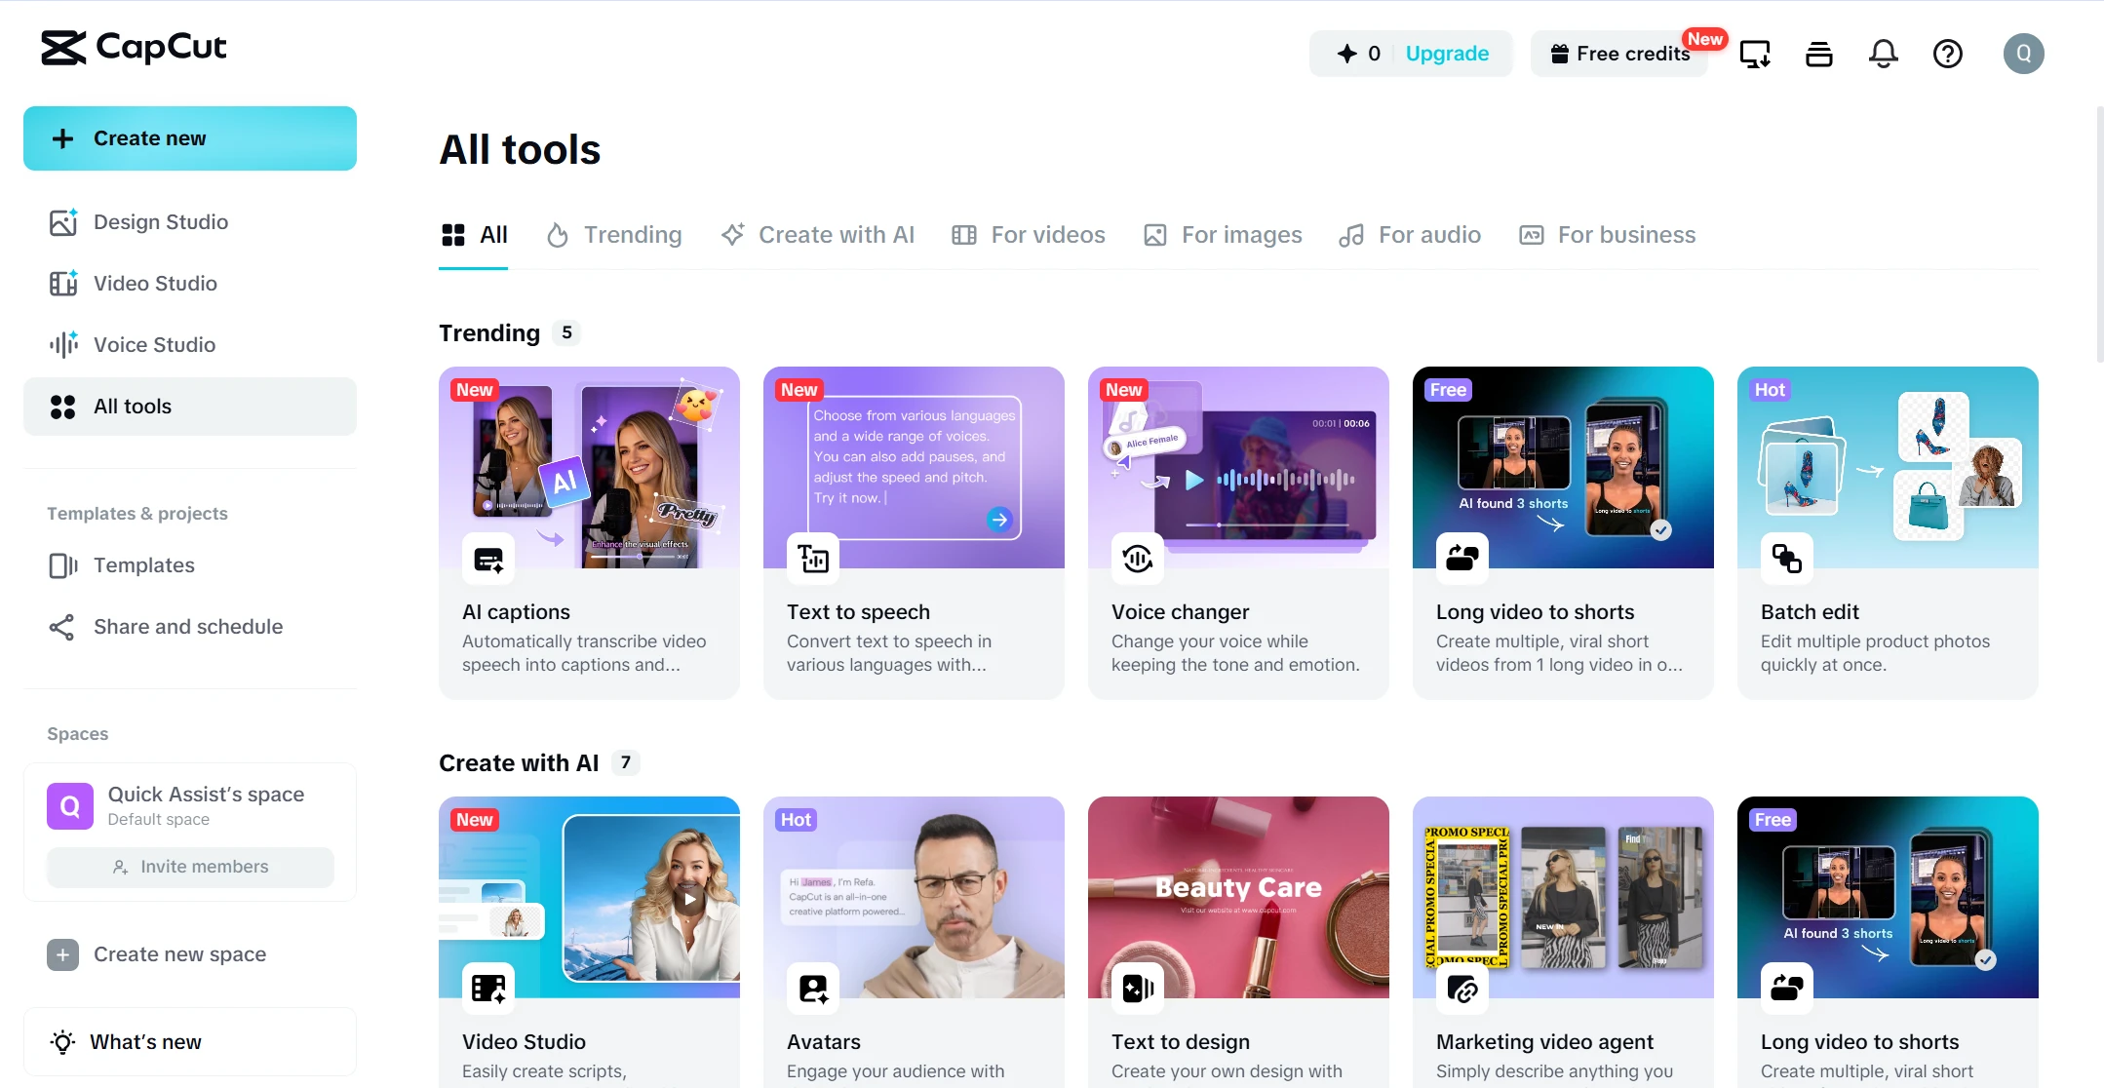Click the CapCut logo
Screen dimensions: 2104x1088
[x=134, y=48]
